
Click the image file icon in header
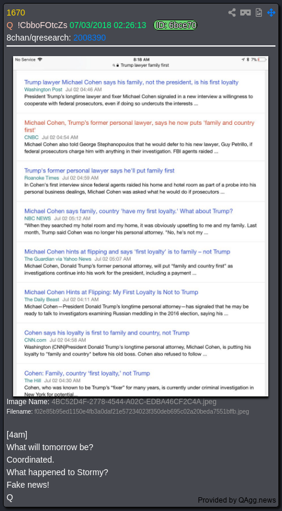259,13
